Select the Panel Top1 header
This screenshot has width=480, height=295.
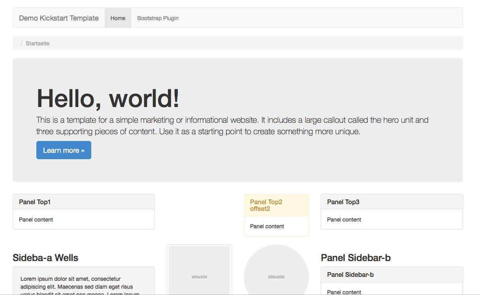83,202
